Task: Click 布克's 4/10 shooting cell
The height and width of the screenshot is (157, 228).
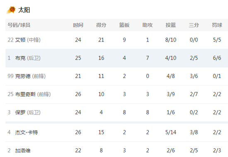Action: point(171,58)
